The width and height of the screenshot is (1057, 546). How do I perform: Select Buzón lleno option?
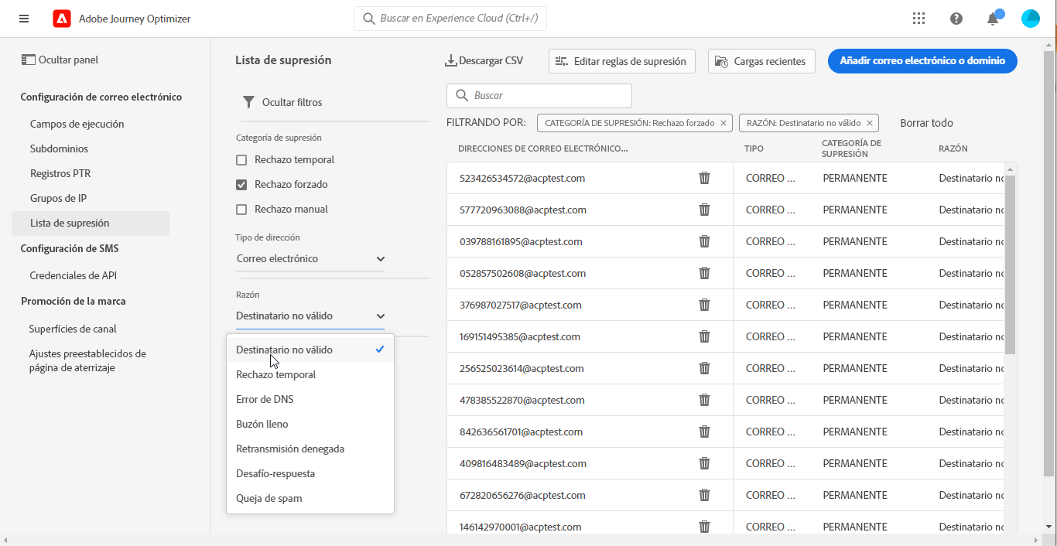310,424
